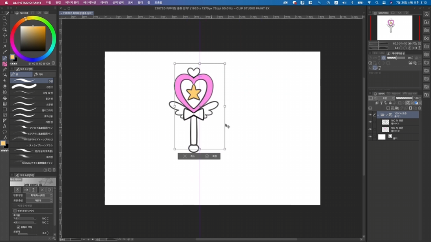Open 필터 menu in menu bar
The width and height of the screenshot is (431, 242).
coord(140,2)
